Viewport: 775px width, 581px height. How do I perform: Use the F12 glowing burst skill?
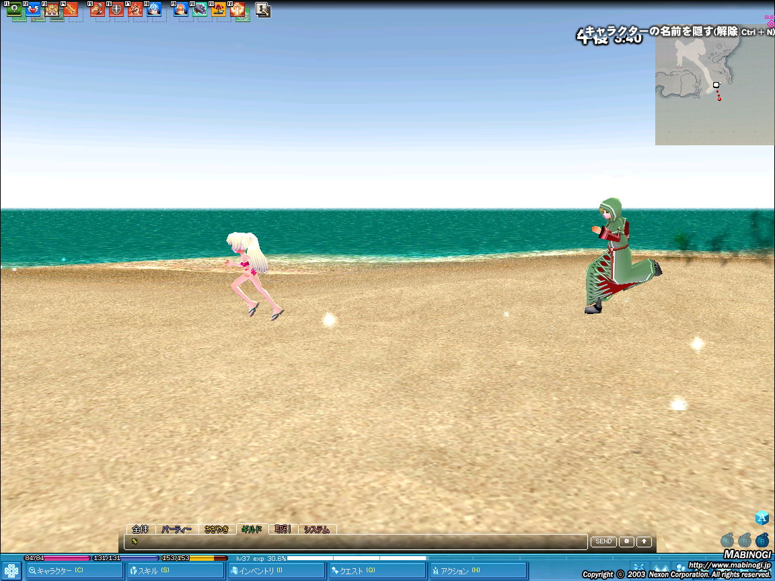point(237,9)
